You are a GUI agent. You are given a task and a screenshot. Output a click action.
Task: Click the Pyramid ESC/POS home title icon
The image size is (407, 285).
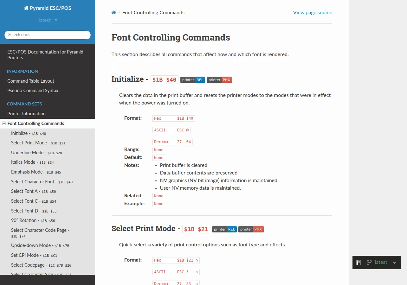tap(26, 8)
